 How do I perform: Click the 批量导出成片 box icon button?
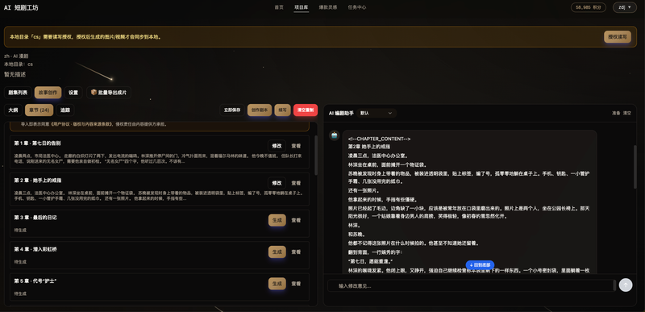click(109, 93)
